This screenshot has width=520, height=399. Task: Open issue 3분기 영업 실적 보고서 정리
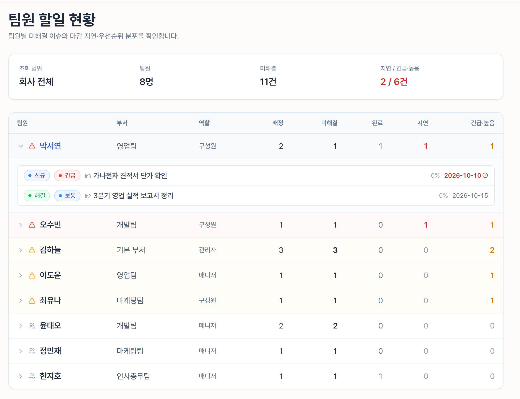click(x=133, y=196)
